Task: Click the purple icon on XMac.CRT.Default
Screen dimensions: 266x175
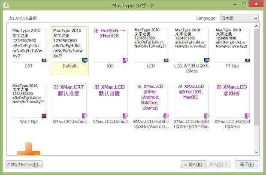Action: (x=85, y=116)
